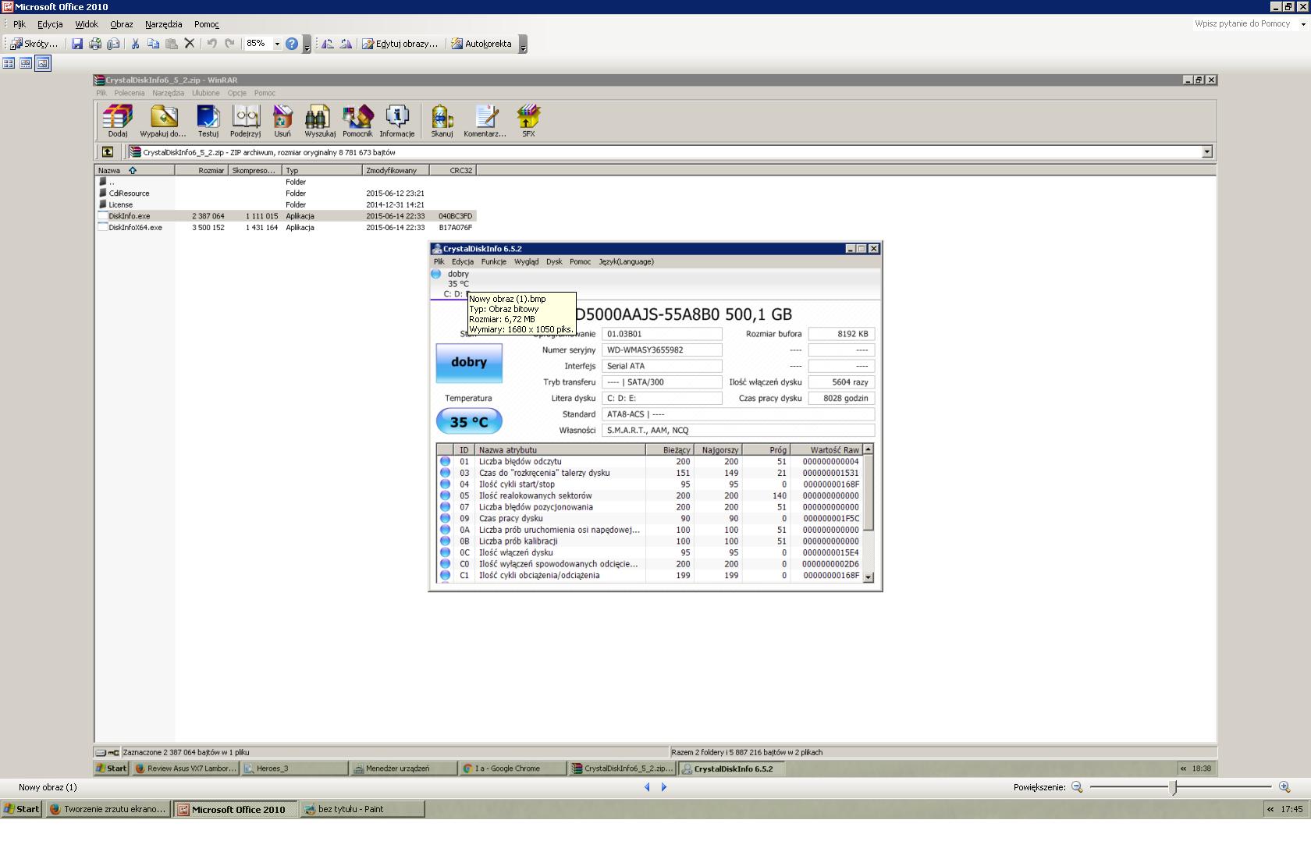Expand hidden tray icons beside the 17:45 clock
1311x866 pixels.
(1270, 809)
